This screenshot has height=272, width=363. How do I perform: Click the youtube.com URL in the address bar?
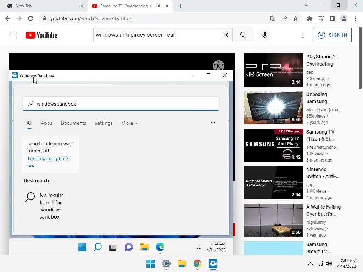pos(91,18)
